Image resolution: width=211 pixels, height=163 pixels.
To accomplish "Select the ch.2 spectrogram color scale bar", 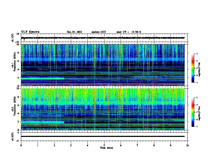I will 193,112.
